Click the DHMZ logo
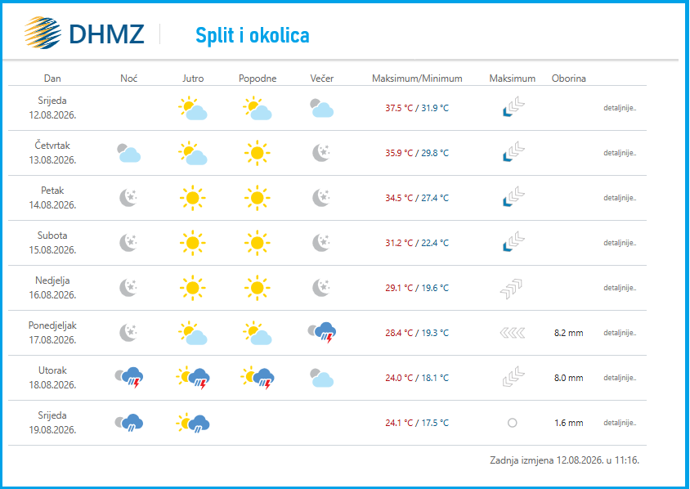690x489 pixels. coord(84,34)
